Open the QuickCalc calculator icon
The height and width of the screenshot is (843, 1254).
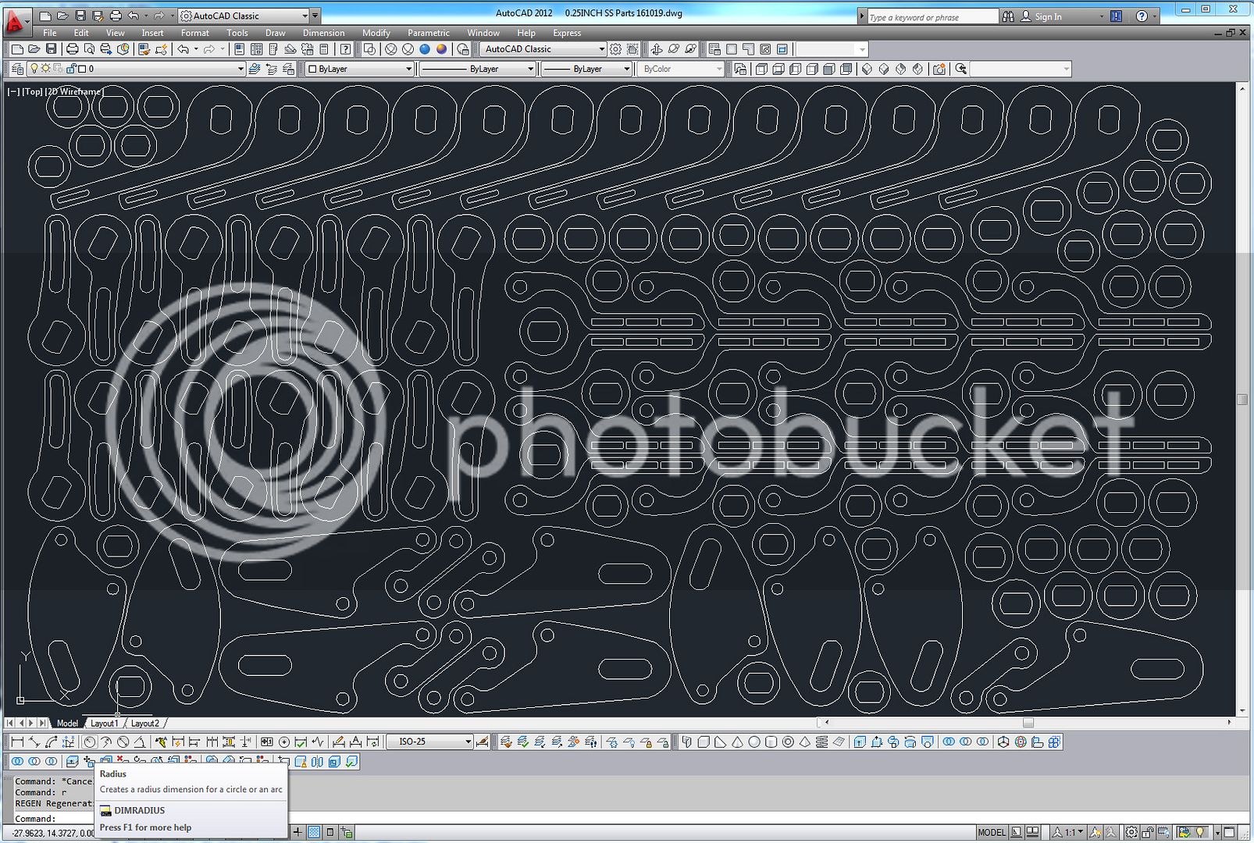coord(324,49)
